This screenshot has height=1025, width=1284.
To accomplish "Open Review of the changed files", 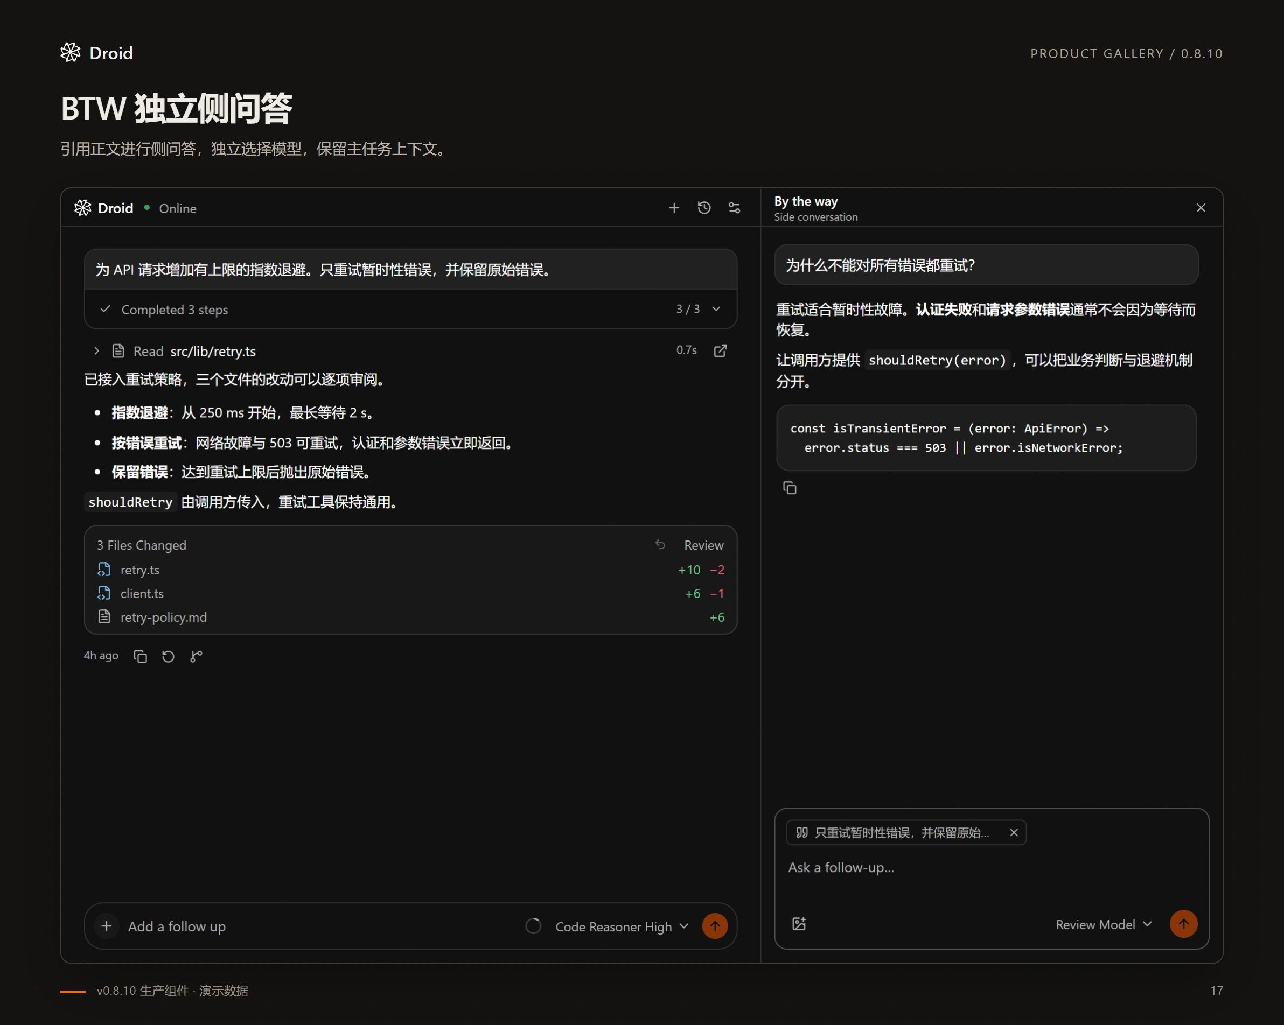I will tap(703, 545).
